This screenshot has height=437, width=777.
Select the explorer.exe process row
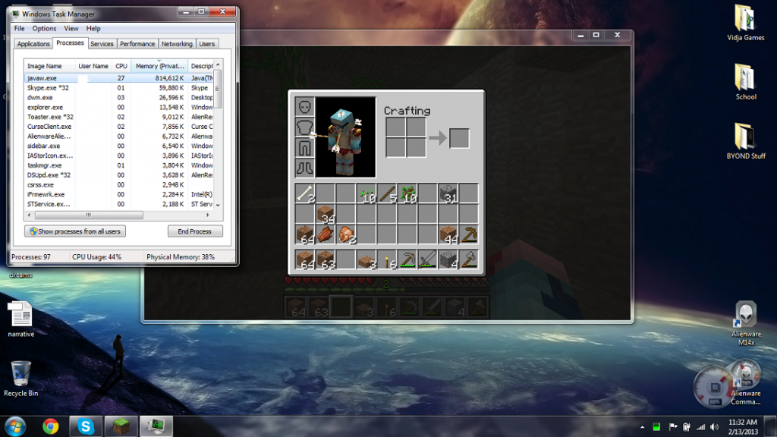point(119,107)
